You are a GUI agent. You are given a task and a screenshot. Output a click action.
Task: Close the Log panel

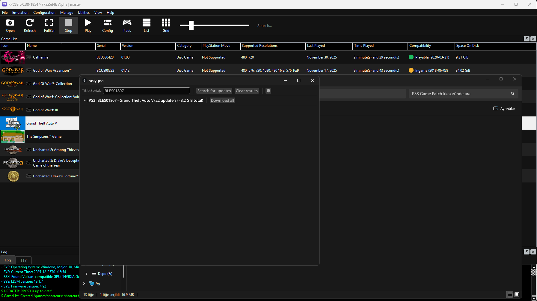click(x=533, y=252)
